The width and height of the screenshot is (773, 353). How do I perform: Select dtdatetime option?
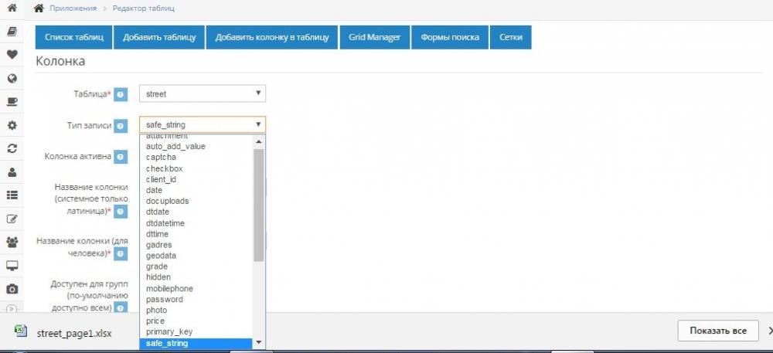pyautogui.click(x=196, y=223)
